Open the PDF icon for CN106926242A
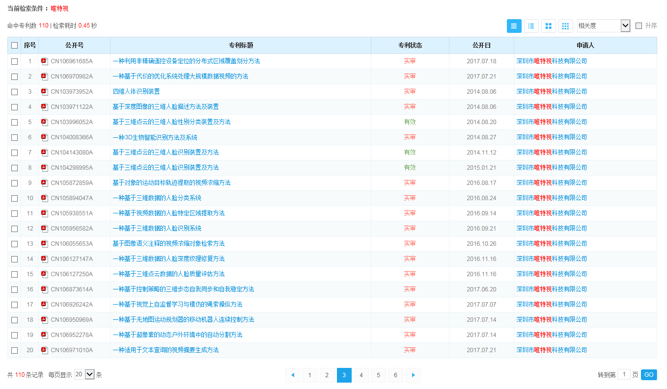 click(45, 305)
